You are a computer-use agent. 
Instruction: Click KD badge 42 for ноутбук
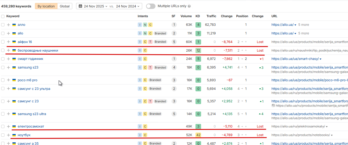pyautogui.click(x=198, y=135)
